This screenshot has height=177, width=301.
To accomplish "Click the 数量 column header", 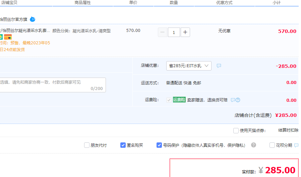I will point(174,2).
